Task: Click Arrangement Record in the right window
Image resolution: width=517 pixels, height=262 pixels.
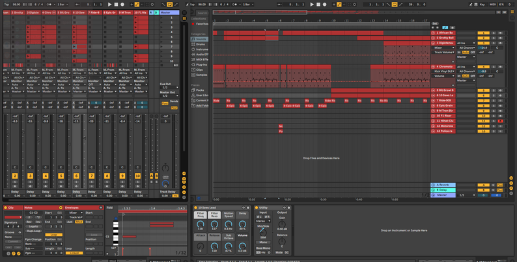Action: tap(324, 5)
